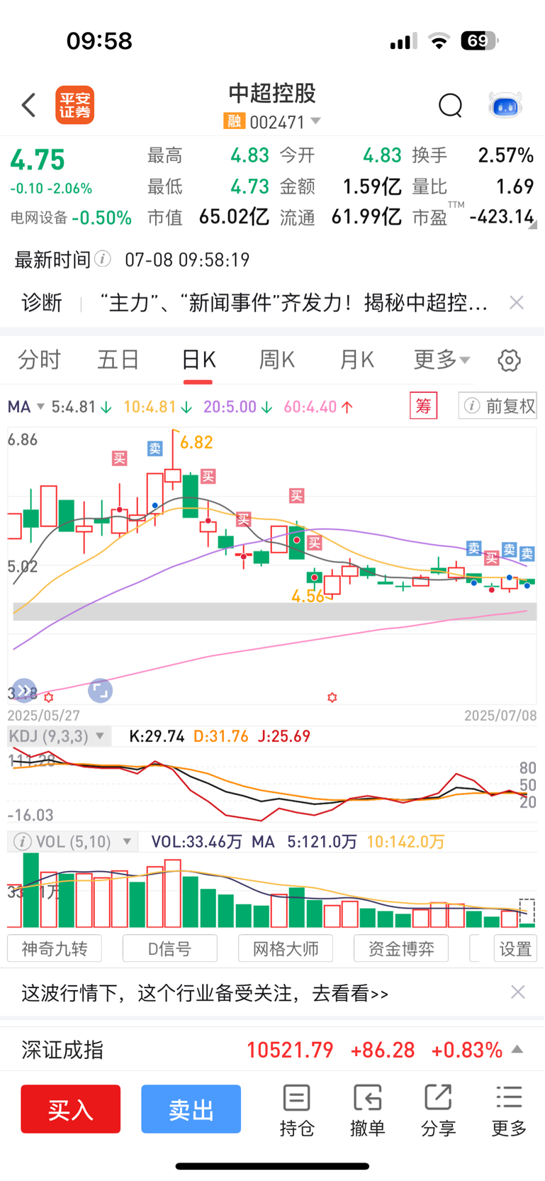Tap the 6.82 high price label
Screen dimensions: 545x1181
[196, 443]
